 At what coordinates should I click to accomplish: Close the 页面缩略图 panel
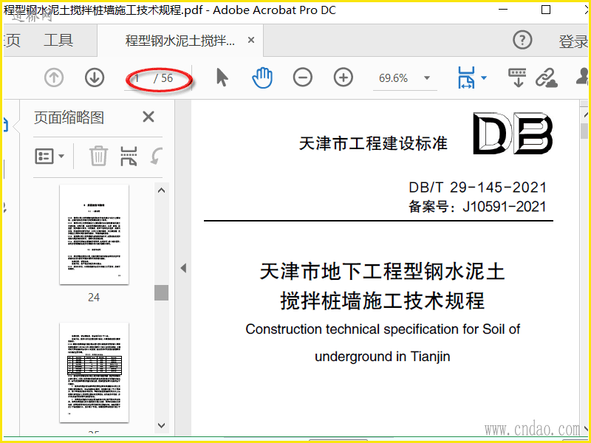148,117
